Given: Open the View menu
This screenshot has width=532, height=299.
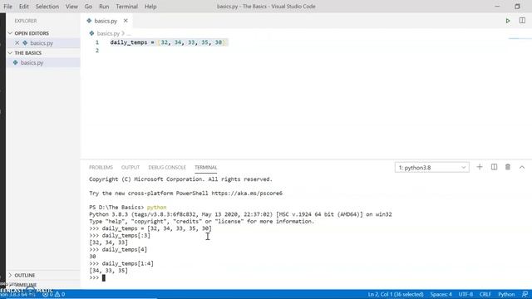Looking at the screenshot, I should pyautogui.click(x=71, y=7).
